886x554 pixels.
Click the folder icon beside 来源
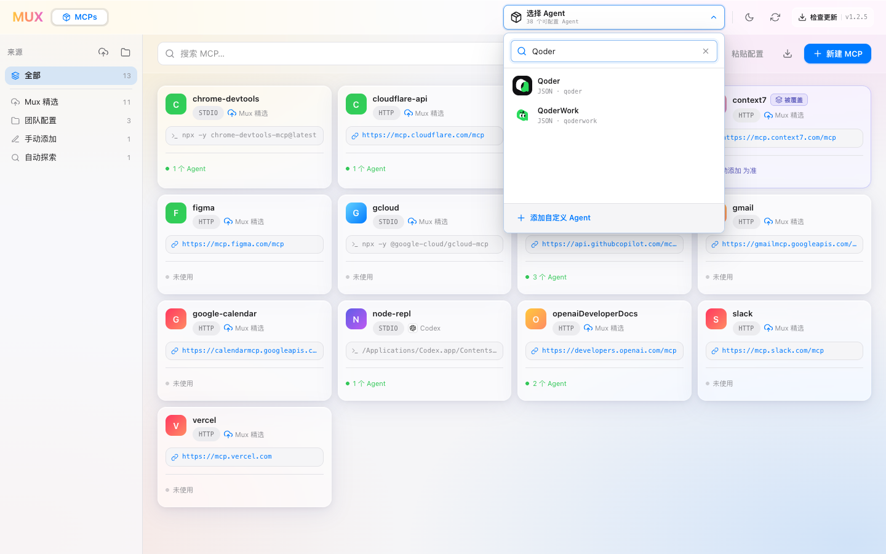126,52
